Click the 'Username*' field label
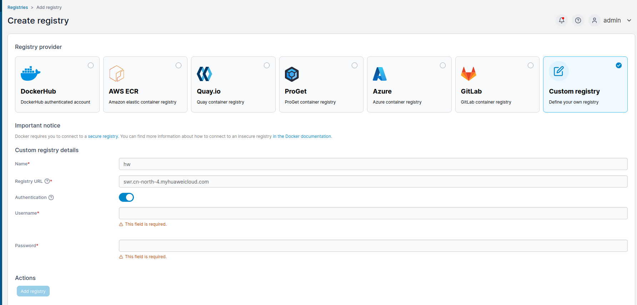Screen dimensions: 637x305 [27, 213]
